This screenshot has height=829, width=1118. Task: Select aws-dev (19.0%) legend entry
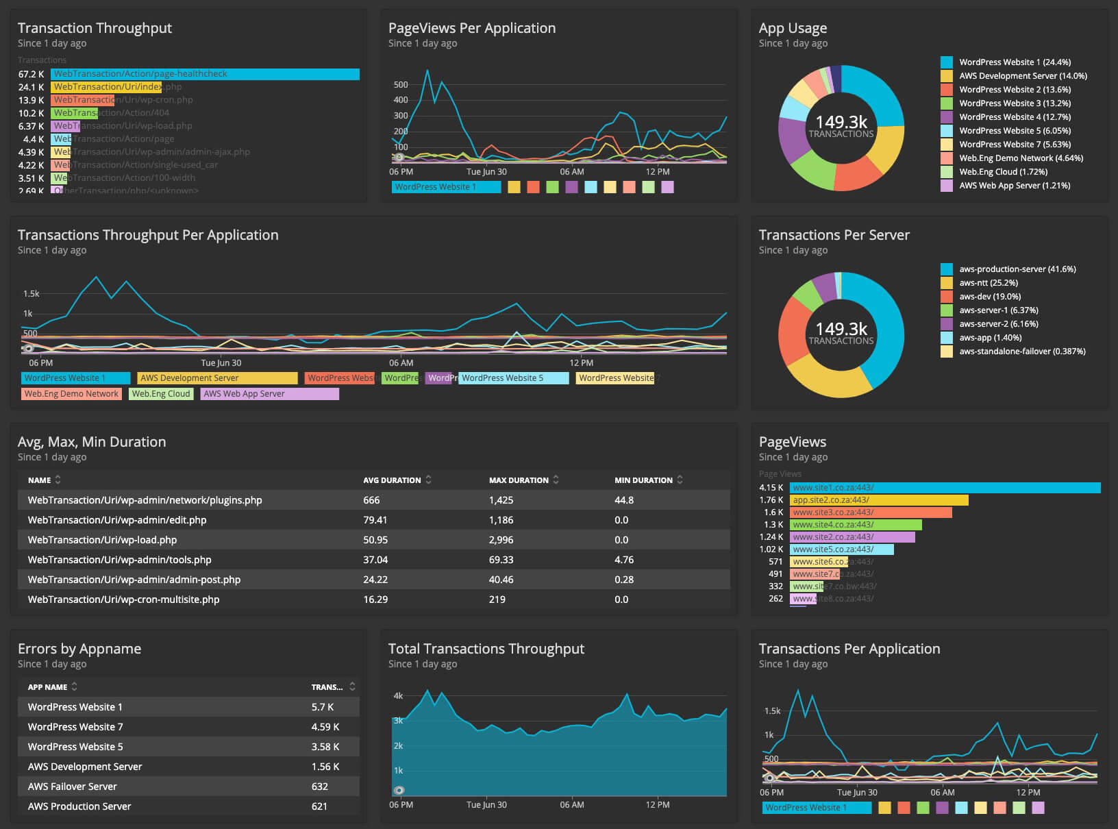(990, 297)
